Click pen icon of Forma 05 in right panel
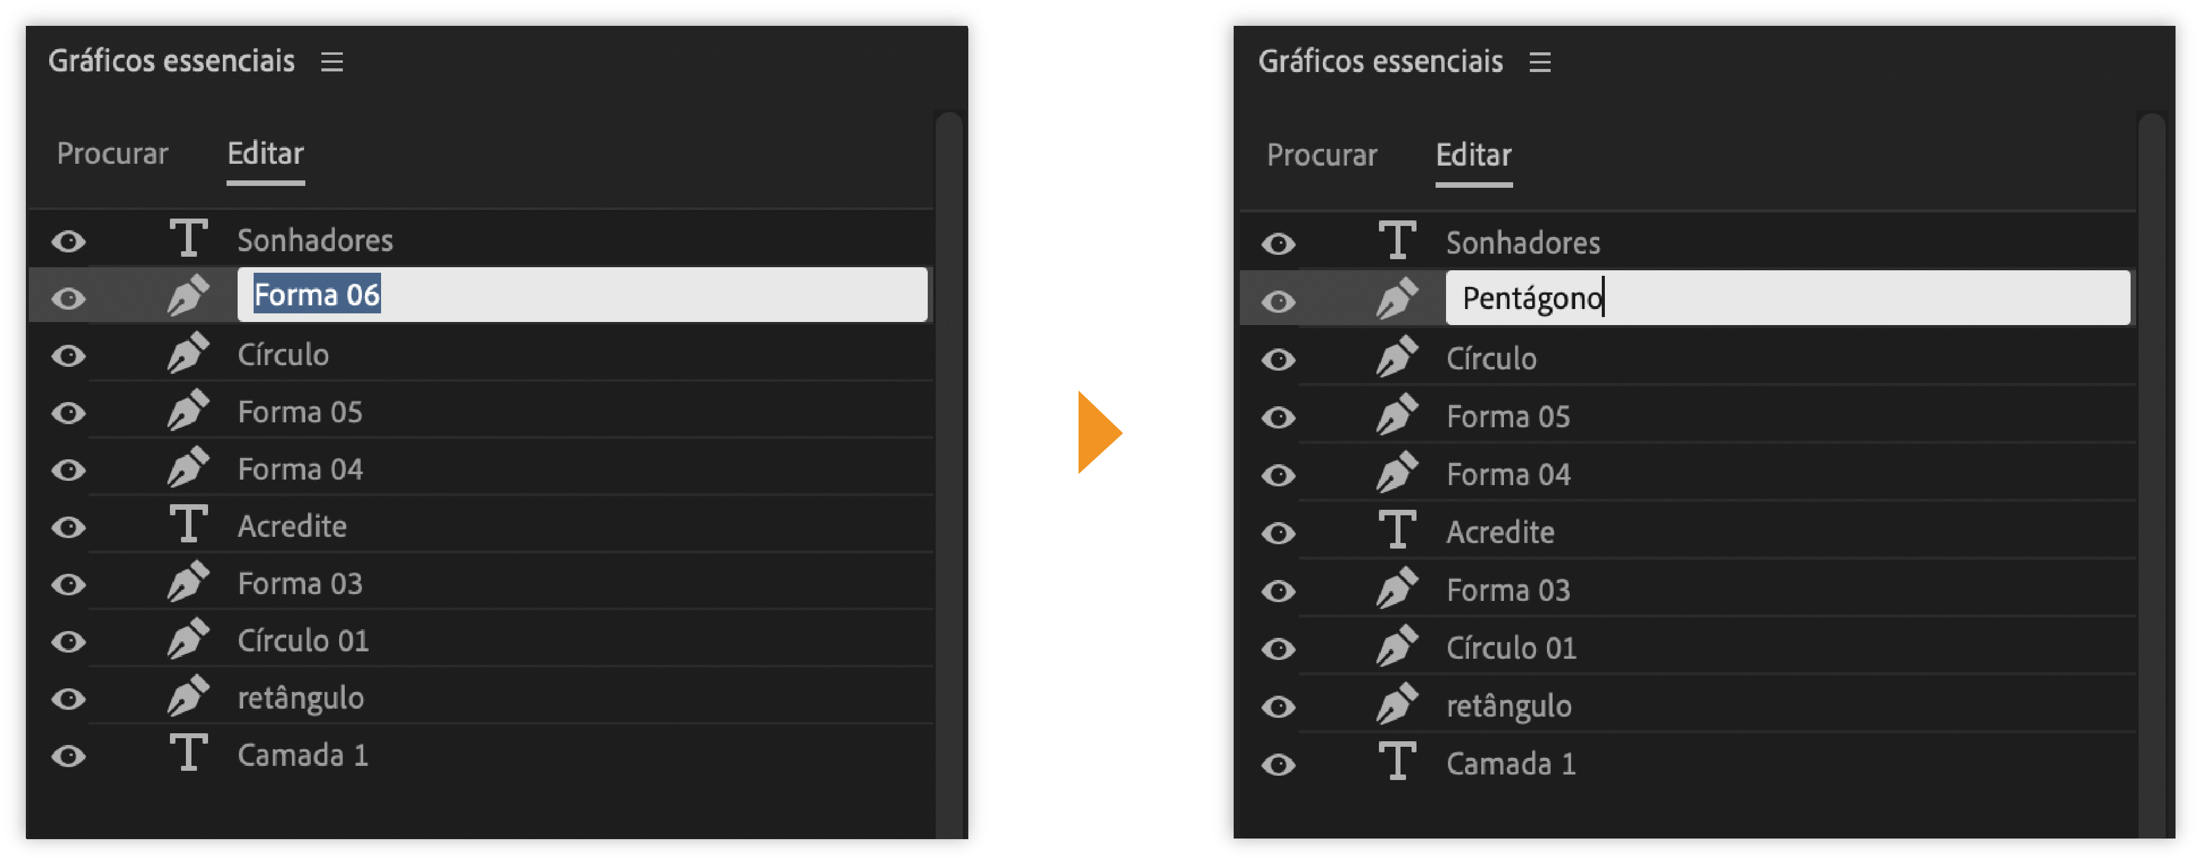The width and height of the screenshot is (2202, 865). 1397,416
